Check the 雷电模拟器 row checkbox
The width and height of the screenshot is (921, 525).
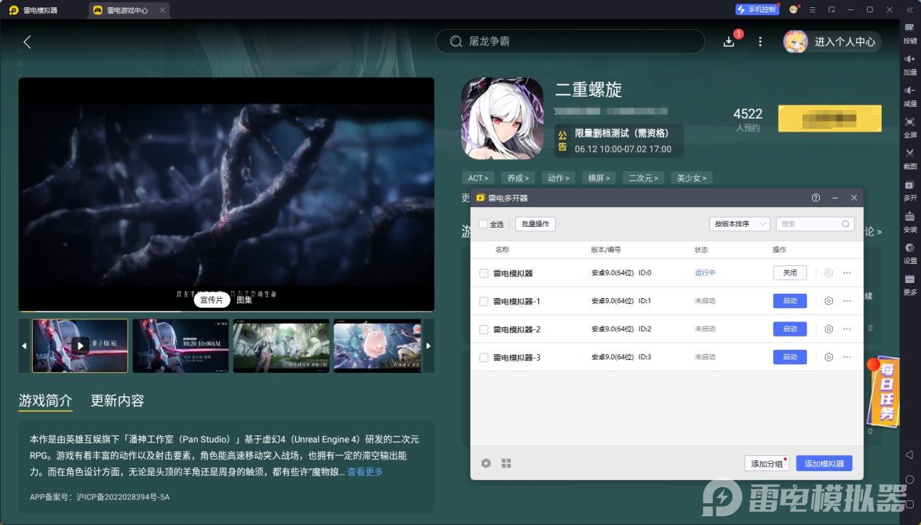point(484,273)
